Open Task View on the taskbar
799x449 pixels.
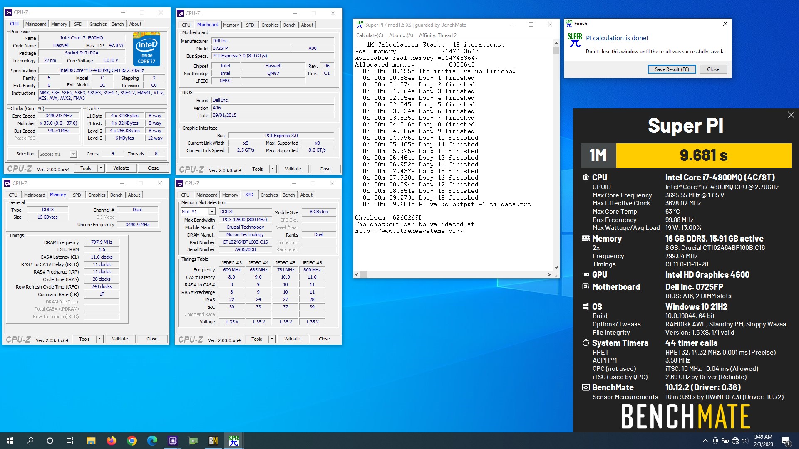[x=70, y=441]
